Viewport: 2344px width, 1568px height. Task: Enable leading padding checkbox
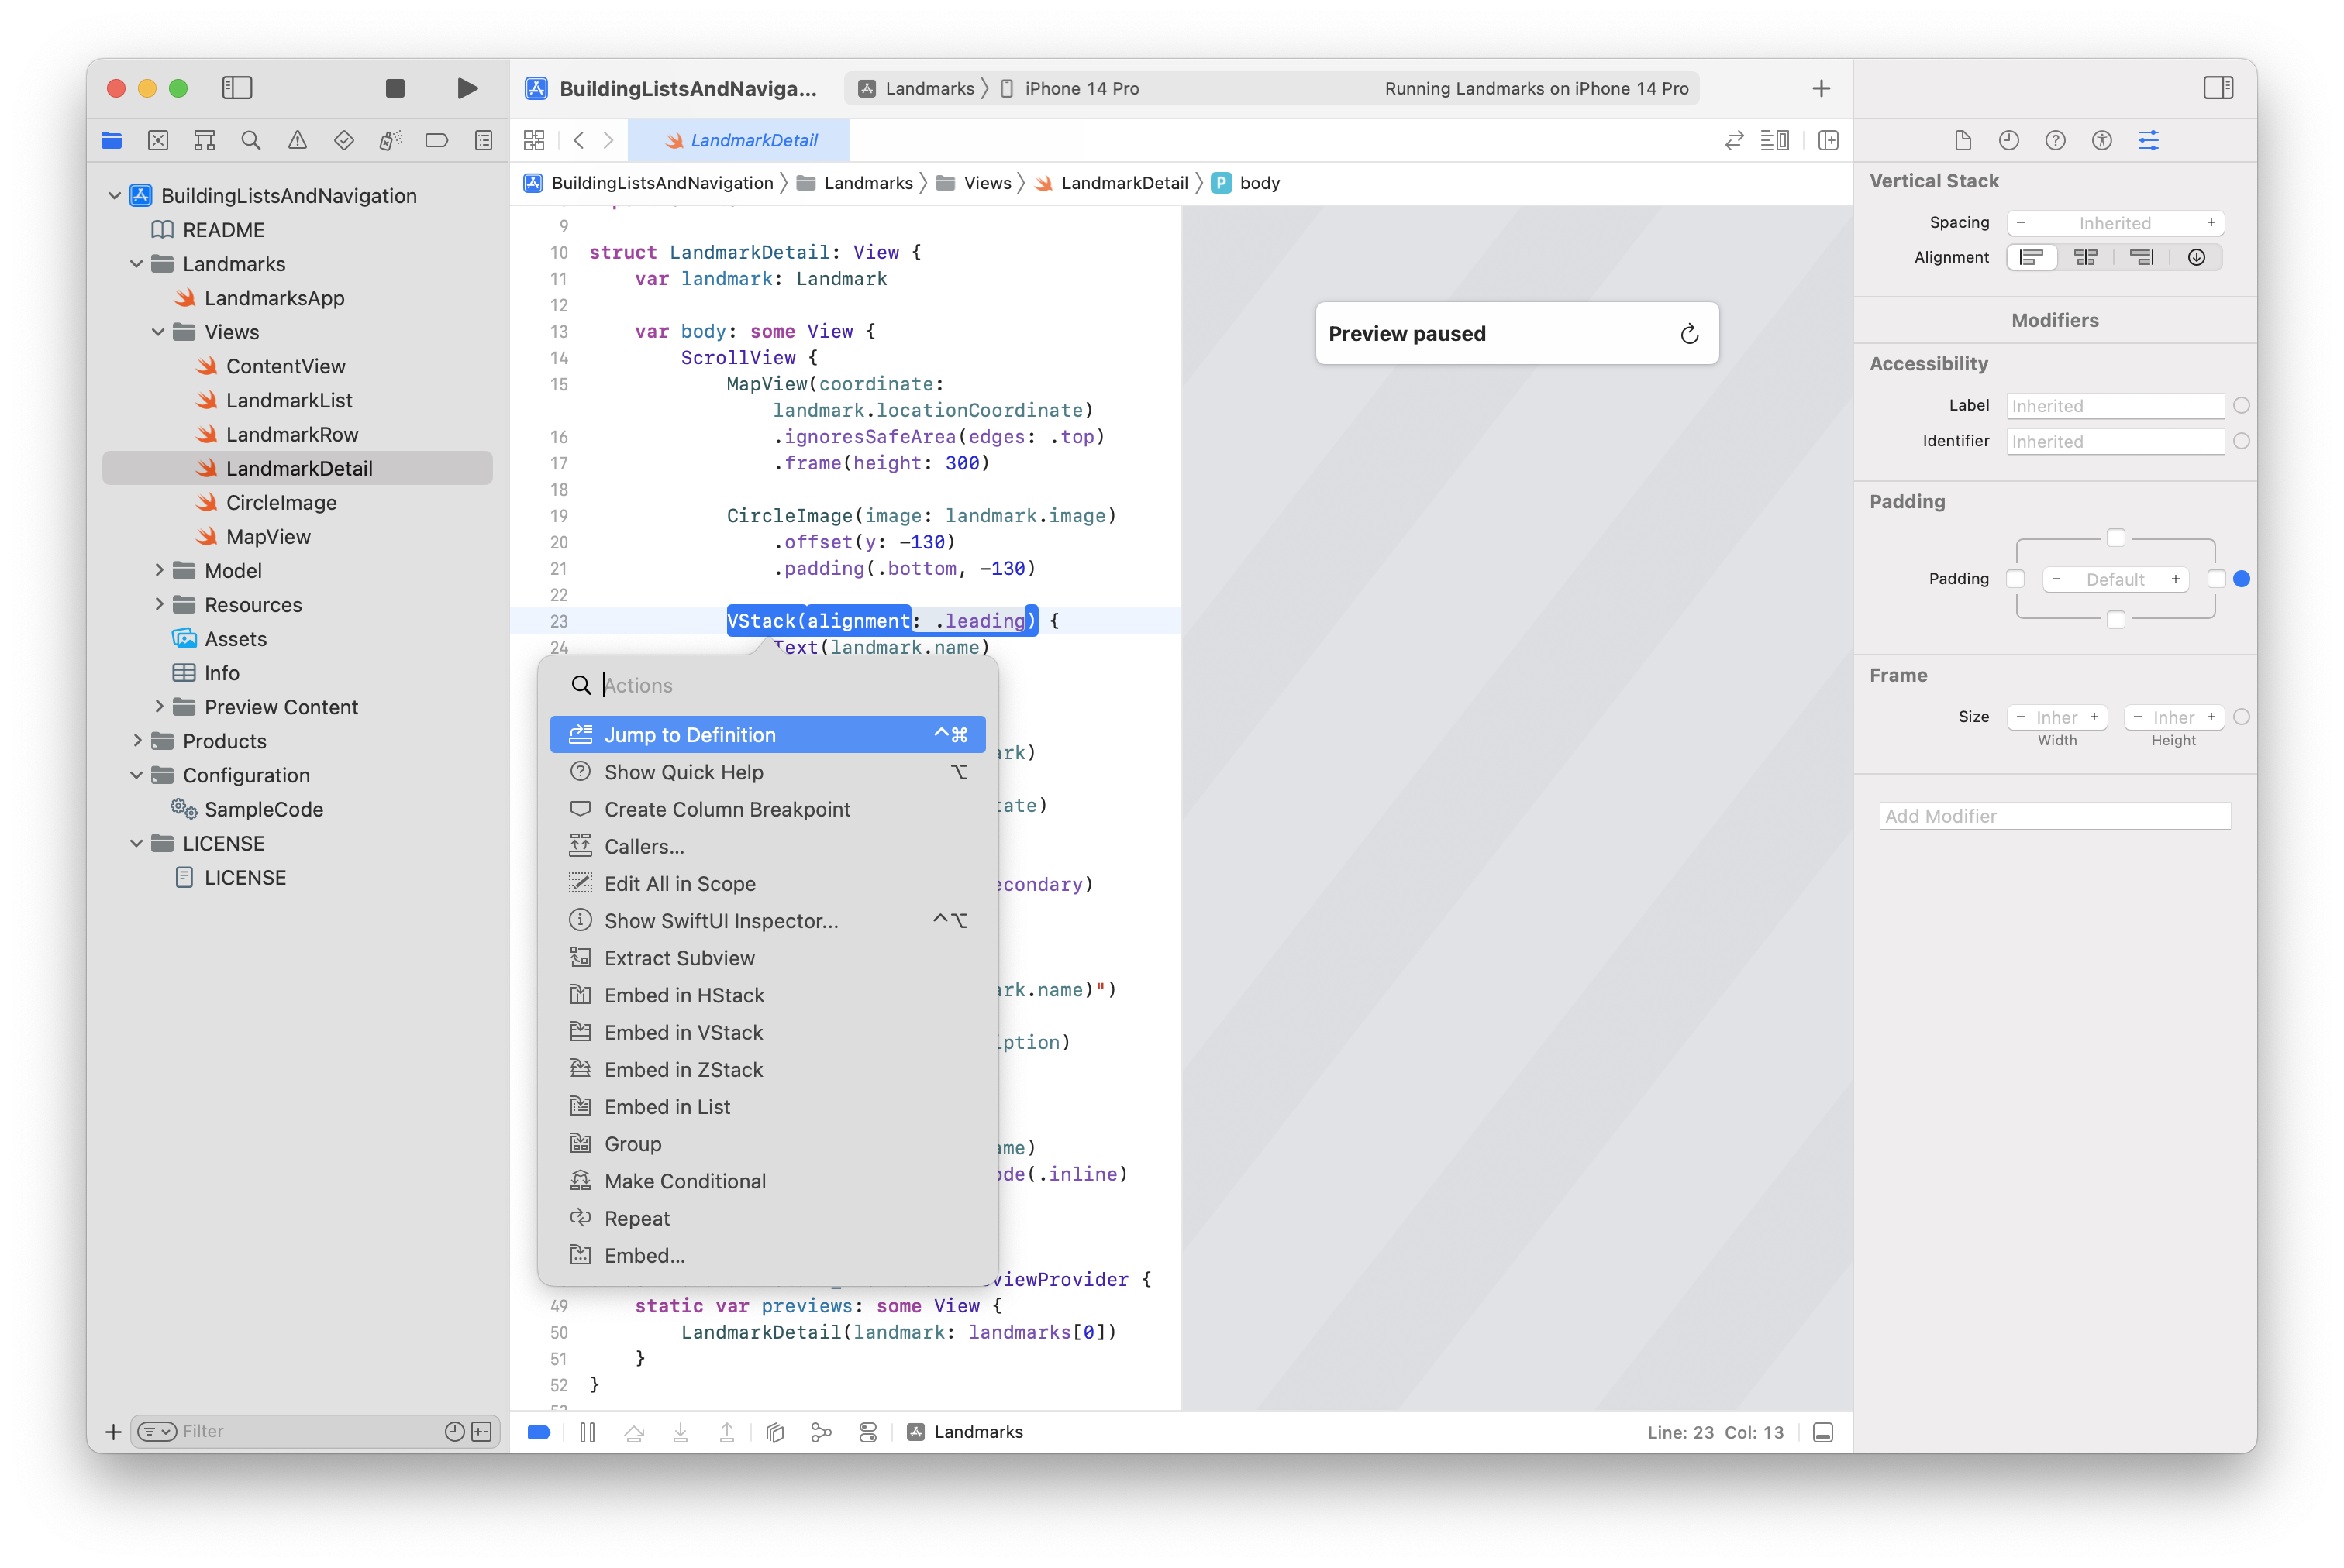pyautogui.click(x=2016, y=579)
